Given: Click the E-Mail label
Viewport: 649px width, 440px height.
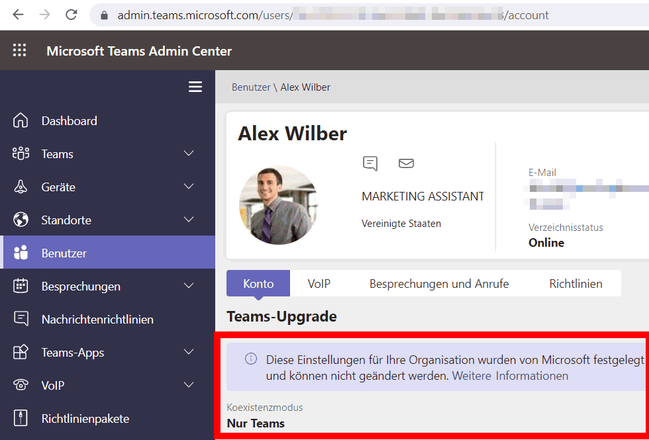Looking at the screenshot, I should (542, 173).
